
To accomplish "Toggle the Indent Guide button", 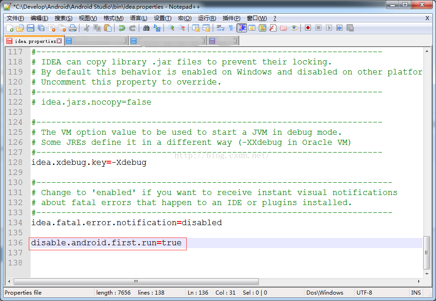I will click(242, 28).
